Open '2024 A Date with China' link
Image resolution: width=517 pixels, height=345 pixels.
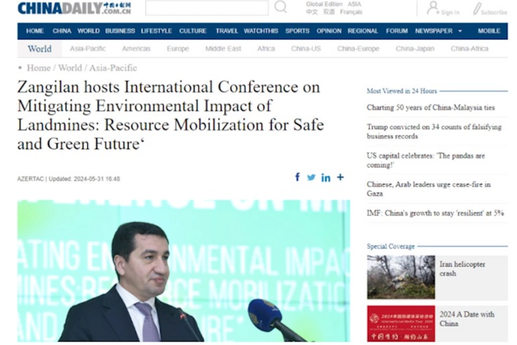click(467, 319)
